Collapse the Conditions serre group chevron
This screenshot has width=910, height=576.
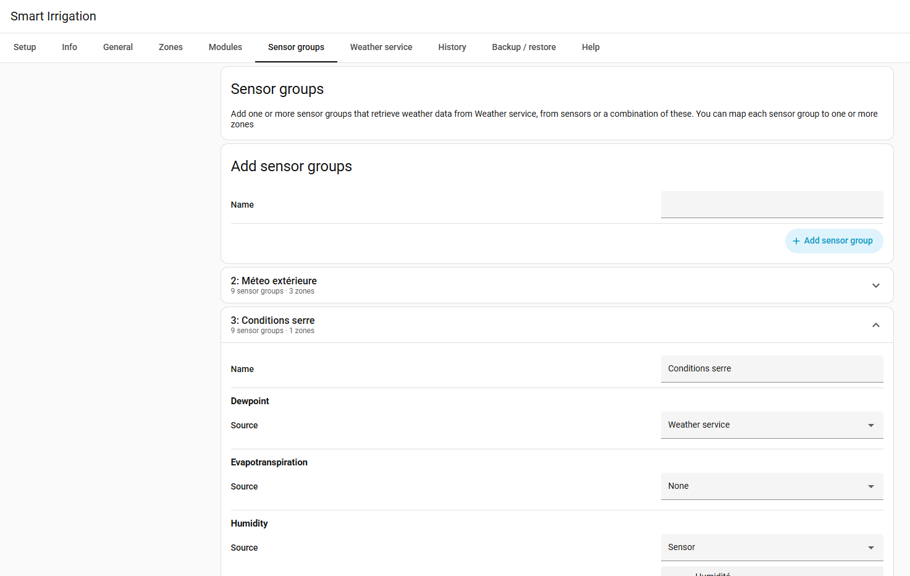tap(875, 325)
